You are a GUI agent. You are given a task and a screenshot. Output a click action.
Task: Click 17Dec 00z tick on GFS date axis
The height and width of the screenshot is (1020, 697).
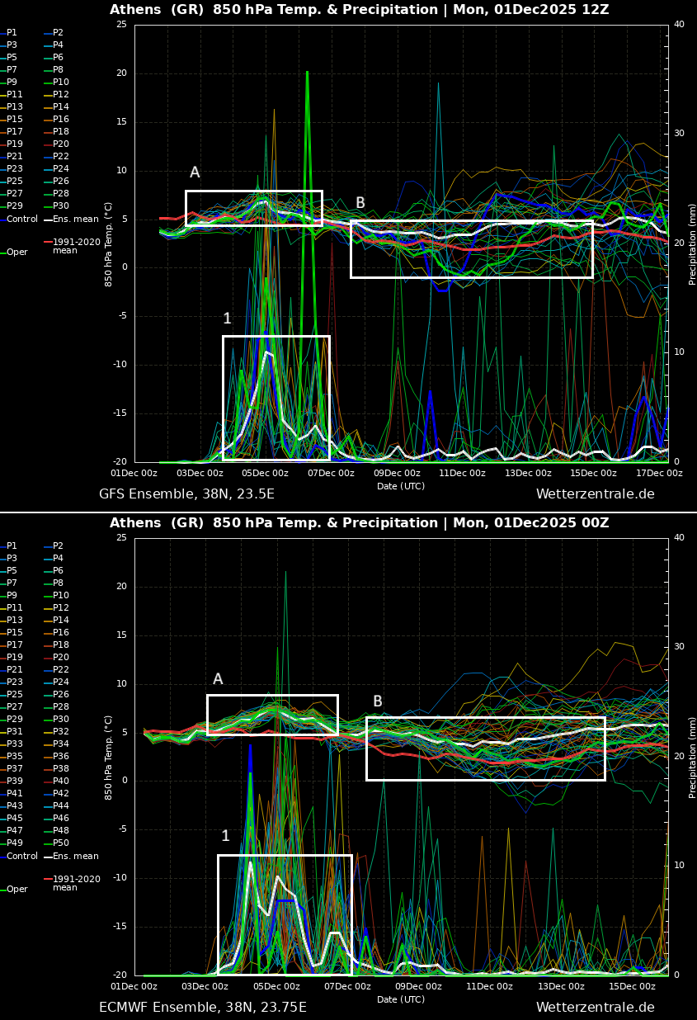tap(659, 473)
